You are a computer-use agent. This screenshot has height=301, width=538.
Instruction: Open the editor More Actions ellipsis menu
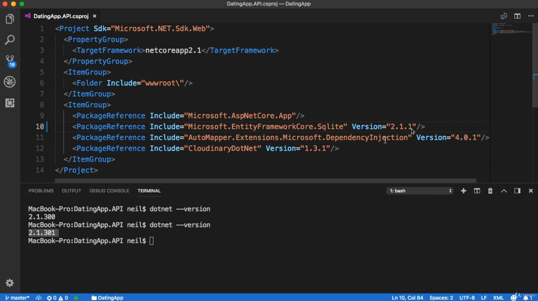(531, 16)
